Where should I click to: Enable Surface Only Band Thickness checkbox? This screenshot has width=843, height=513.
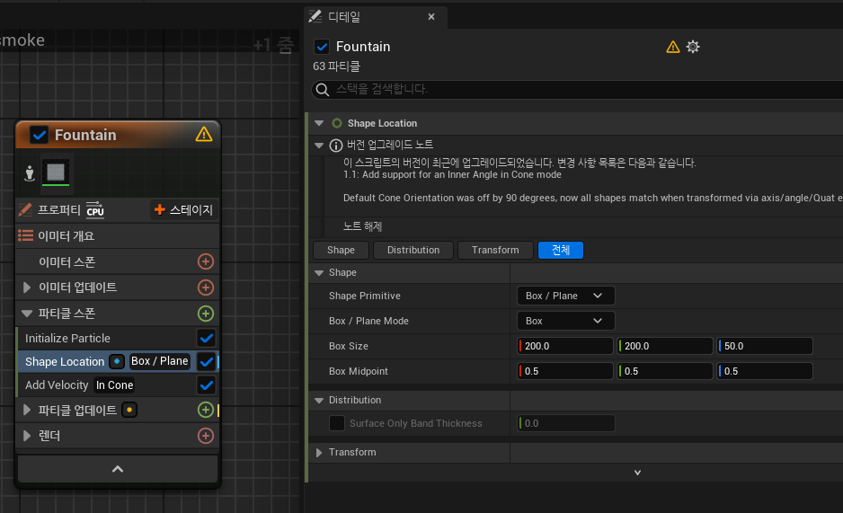tap(336, 423)
